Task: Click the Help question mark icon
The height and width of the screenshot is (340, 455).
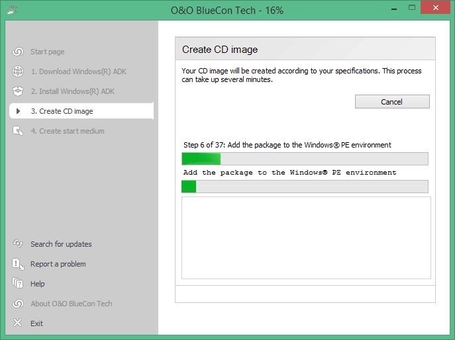Action: coord(18,283)
